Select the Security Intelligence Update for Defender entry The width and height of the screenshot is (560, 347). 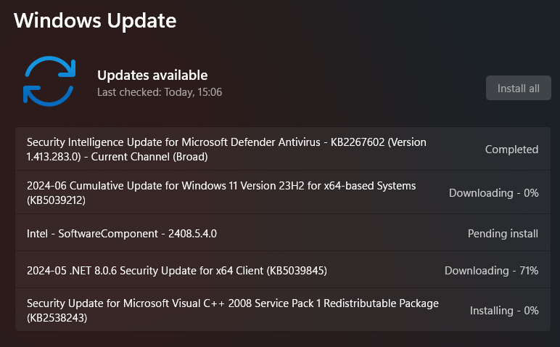tap(226, 149)
